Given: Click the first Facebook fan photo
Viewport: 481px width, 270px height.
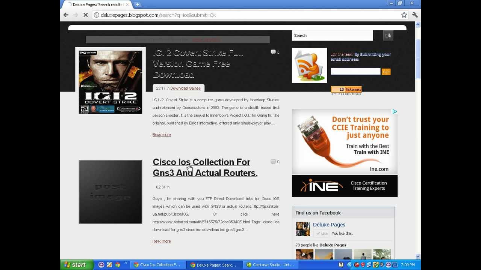Looking at the screenshot, I should 304,254.
